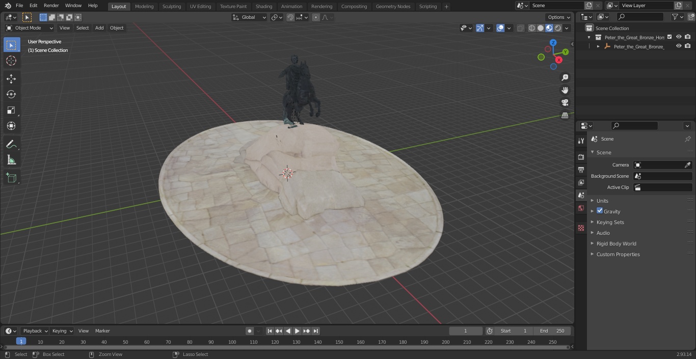Click the current frame number field
The width and height of the screenshot is (696, 359).
465,331
